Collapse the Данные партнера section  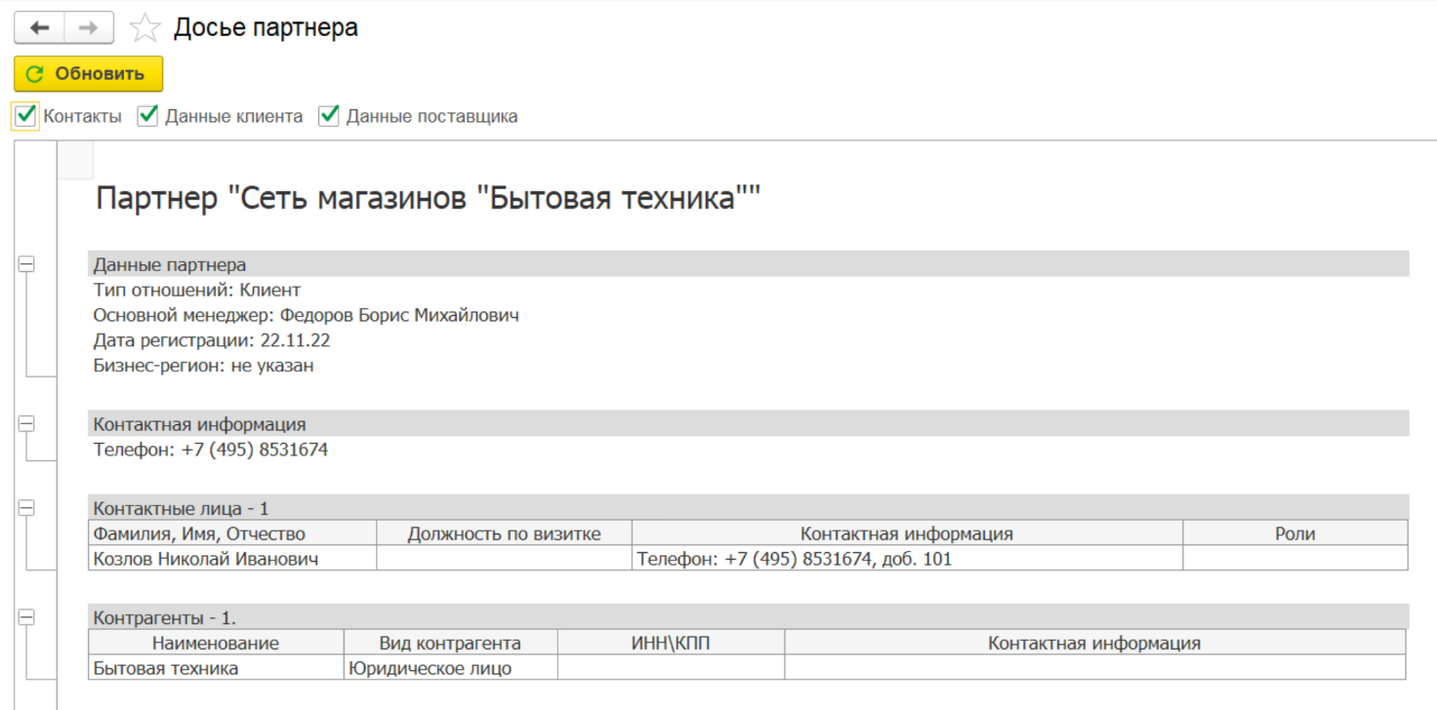(x=26, y=264)
